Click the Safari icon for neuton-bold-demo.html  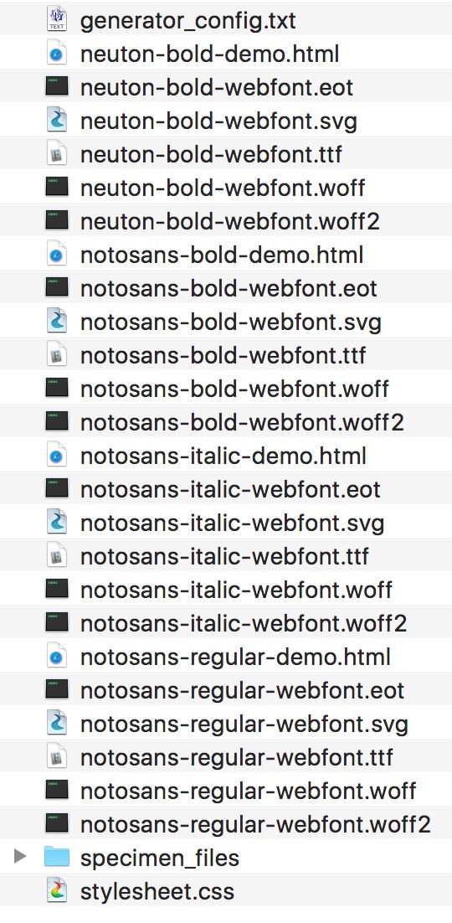coord(57,54)
